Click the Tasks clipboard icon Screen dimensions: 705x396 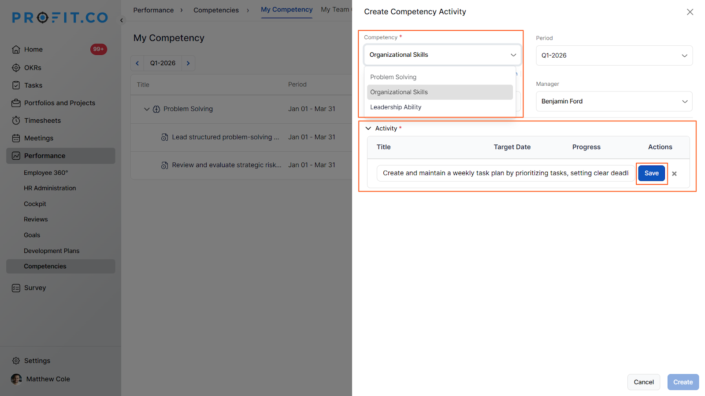point(16,85)
